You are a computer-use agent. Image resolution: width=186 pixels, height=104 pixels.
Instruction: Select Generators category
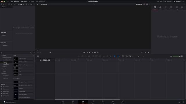coord(6,64)
